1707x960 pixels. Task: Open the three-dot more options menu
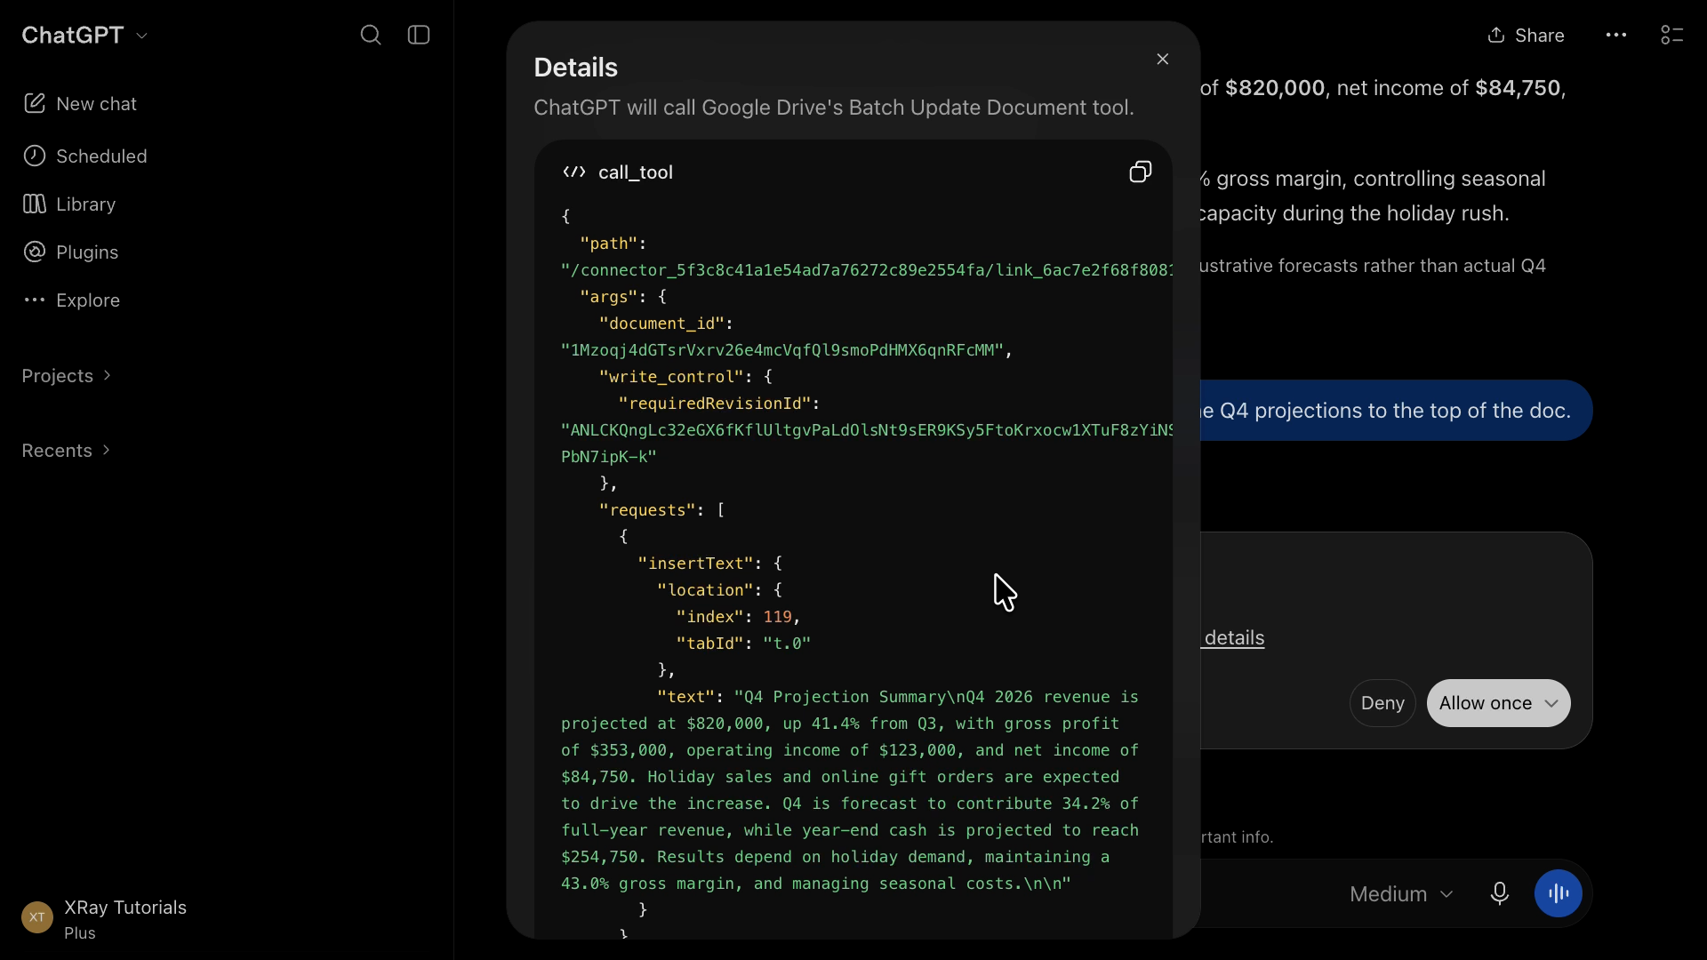point(1616,36)
